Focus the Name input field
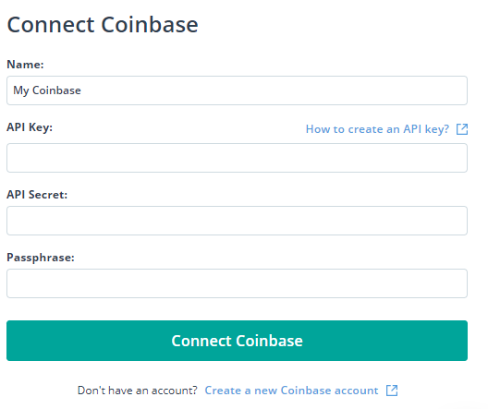 [x=237, y=90]
